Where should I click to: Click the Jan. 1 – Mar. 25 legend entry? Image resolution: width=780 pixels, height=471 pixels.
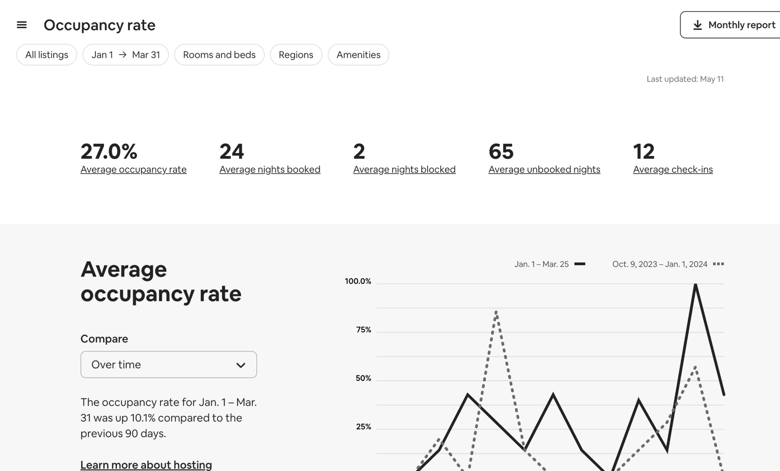pos(550,264)
